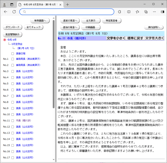Show full text with 全文表示
This screenshot has height=163, width=167.
[x=91, y=21]
